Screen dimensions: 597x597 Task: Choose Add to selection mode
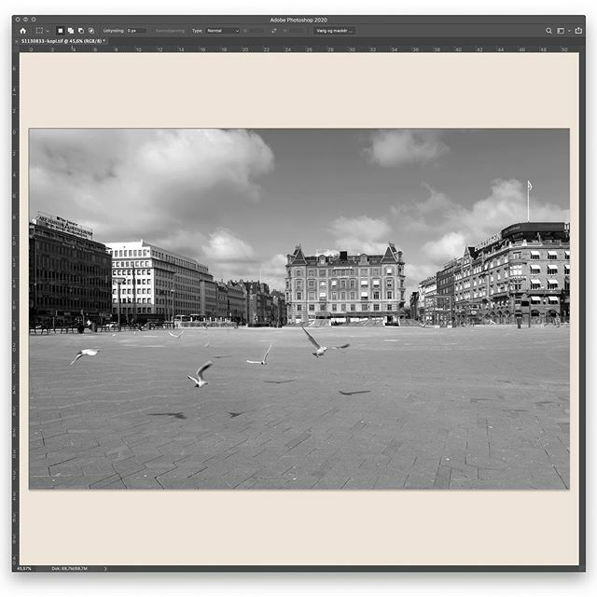point(71,31)
